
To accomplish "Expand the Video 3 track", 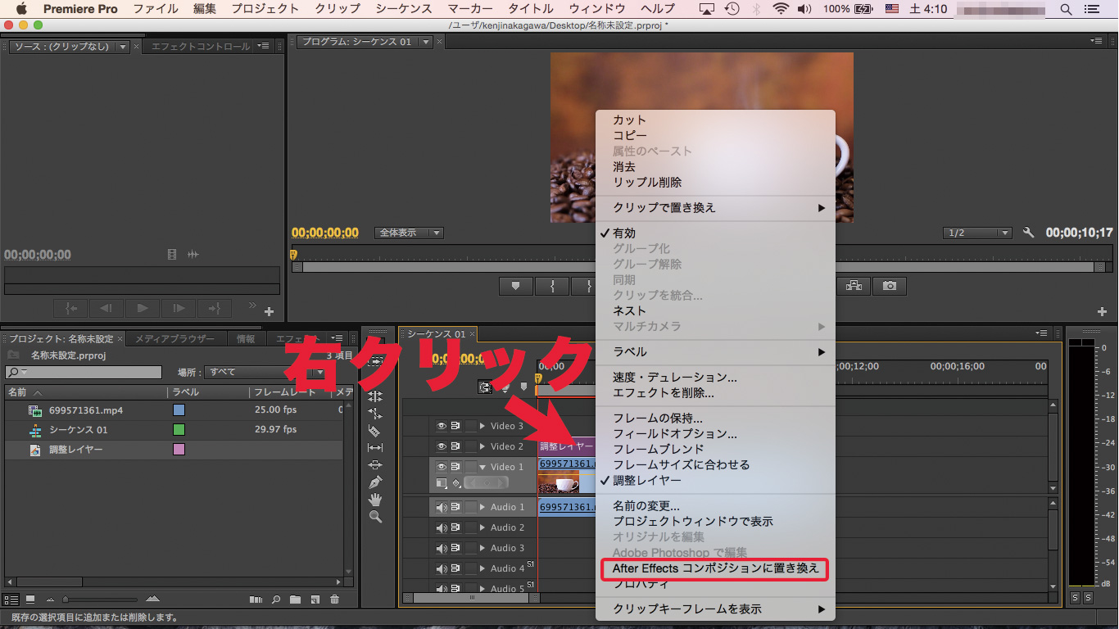I will 482,426.
